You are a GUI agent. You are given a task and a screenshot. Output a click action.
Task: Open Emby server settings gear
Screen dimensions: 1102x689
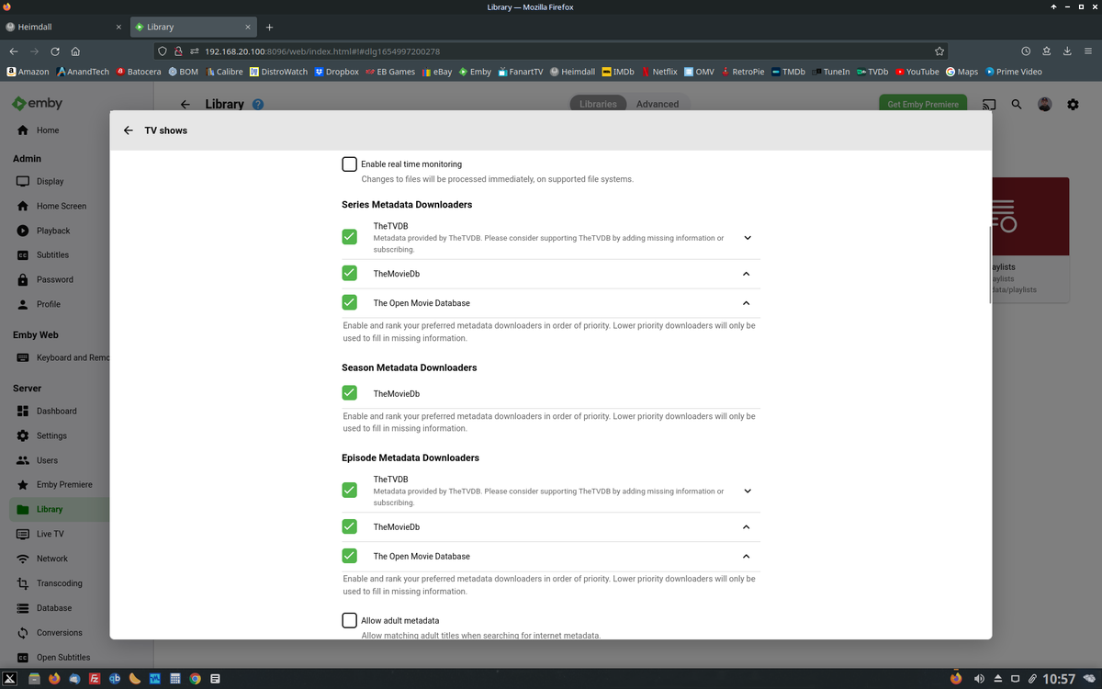pos(1073,104)
